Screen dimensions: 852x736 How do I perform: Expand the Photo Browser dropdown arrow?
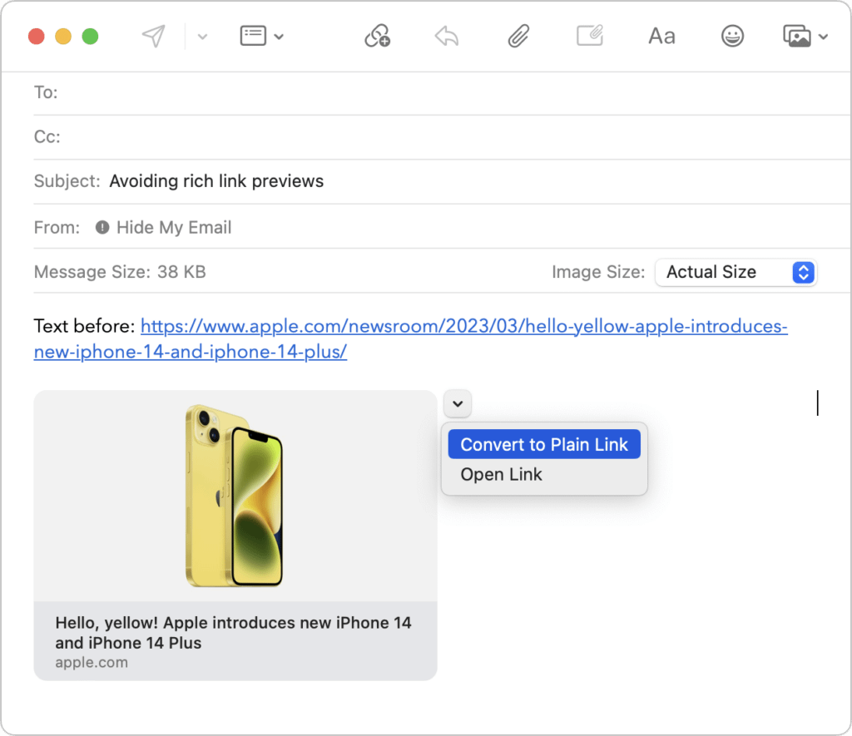[824, 37]
